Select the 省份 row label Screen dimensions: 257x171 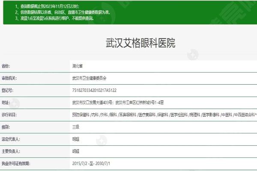click(x=6, y=66)
